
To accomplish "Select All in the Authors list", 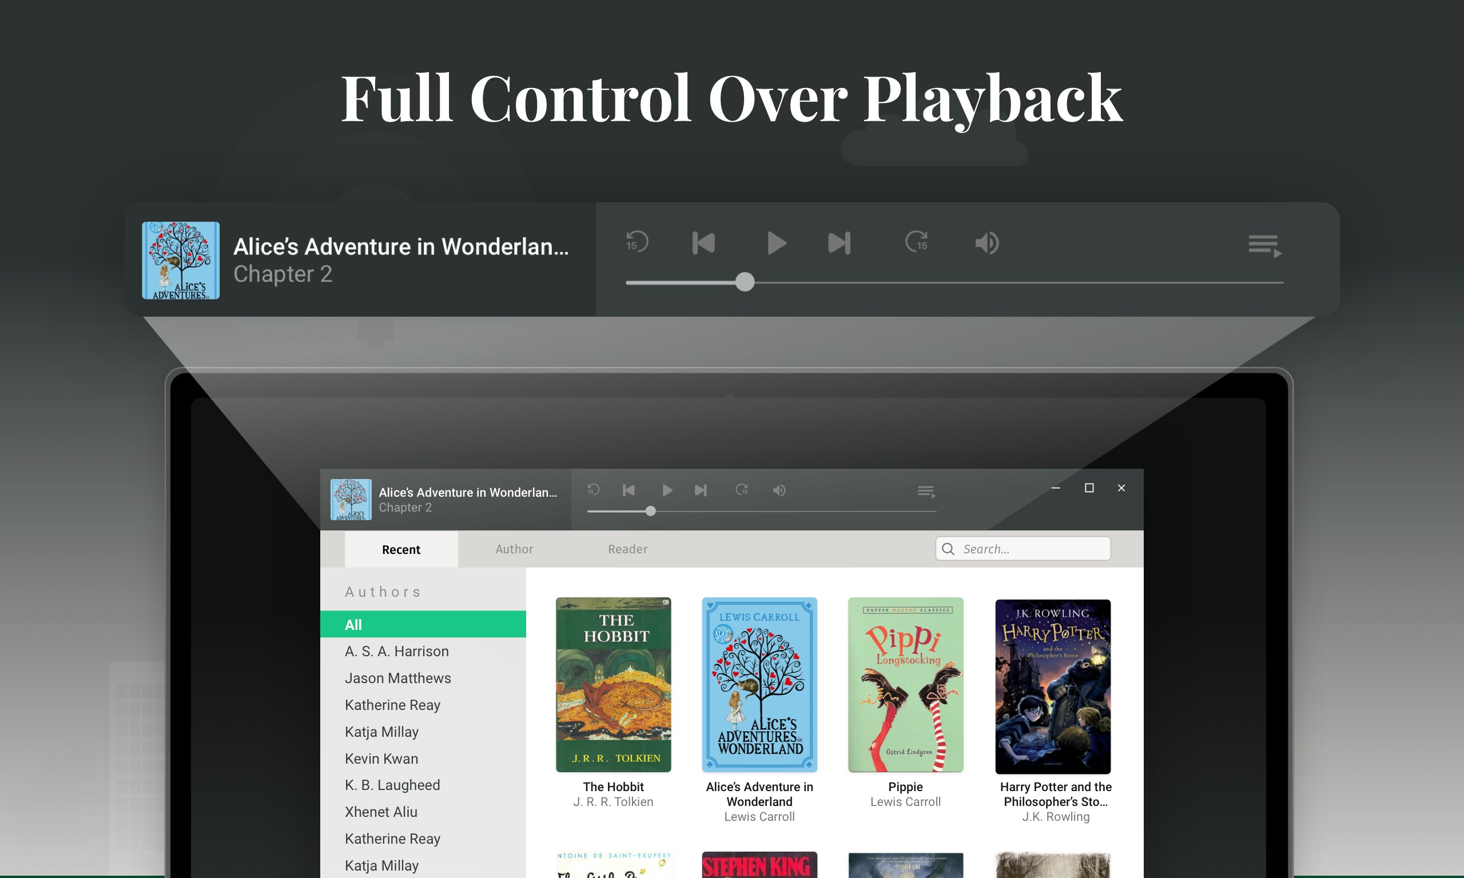I will pos(353,624).
